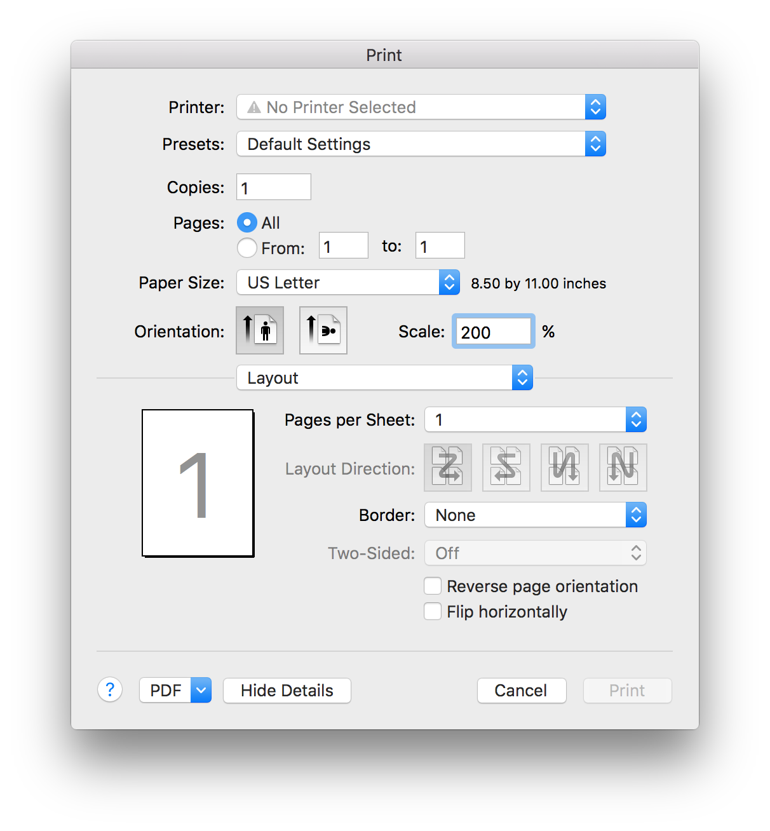Screen dimensions: 770x831
Task: Open the Presets dropdown
Action: click(x=421, y=144)
